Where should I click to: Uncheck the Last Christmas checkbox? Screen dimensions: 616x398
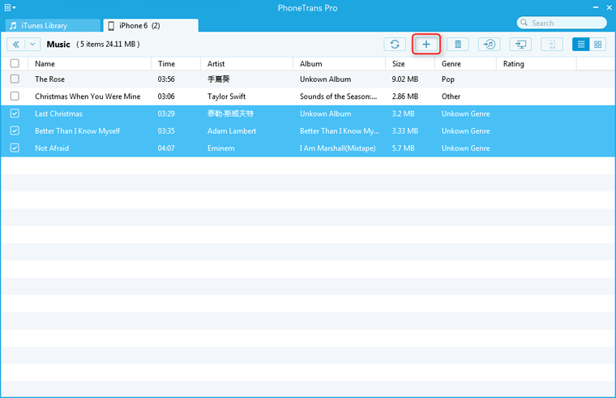tap(15, 113)
